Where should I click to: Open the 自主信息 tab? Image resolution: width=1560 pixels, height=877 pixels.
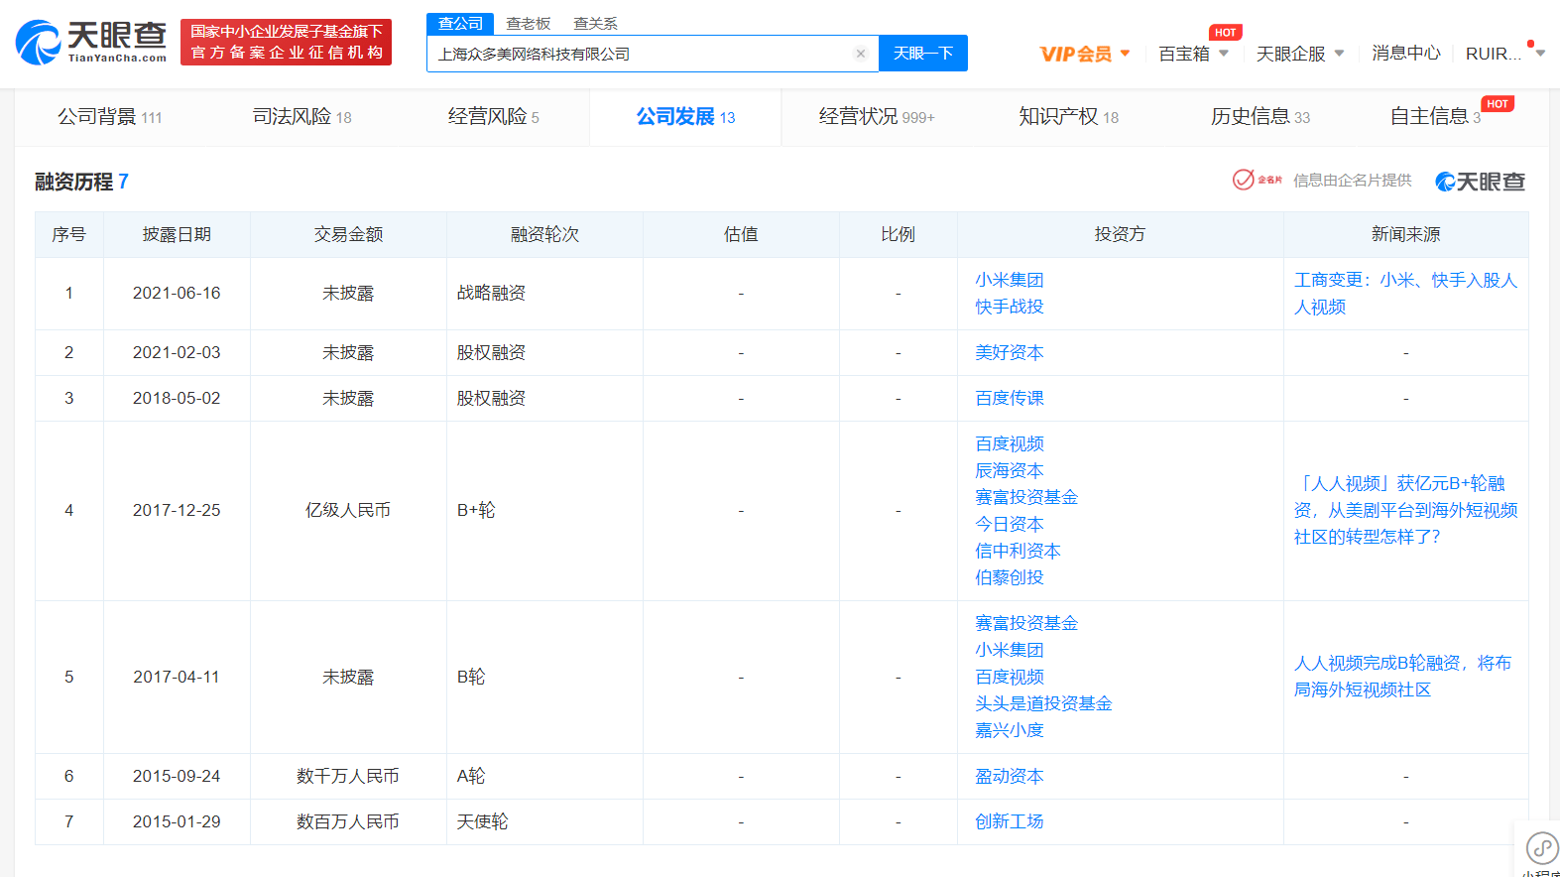coord(1435,117)
